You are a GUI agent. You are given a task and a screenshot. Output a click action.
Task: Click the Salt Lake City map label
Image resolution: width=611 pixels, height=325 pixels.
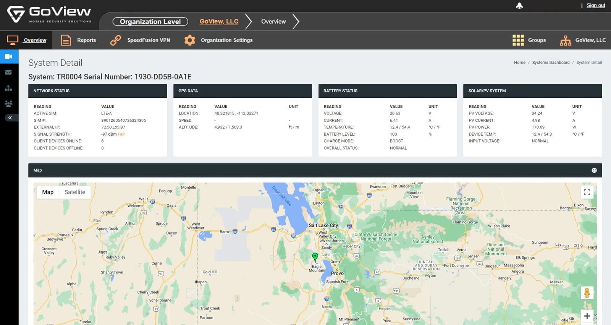(x=323, y=225)
